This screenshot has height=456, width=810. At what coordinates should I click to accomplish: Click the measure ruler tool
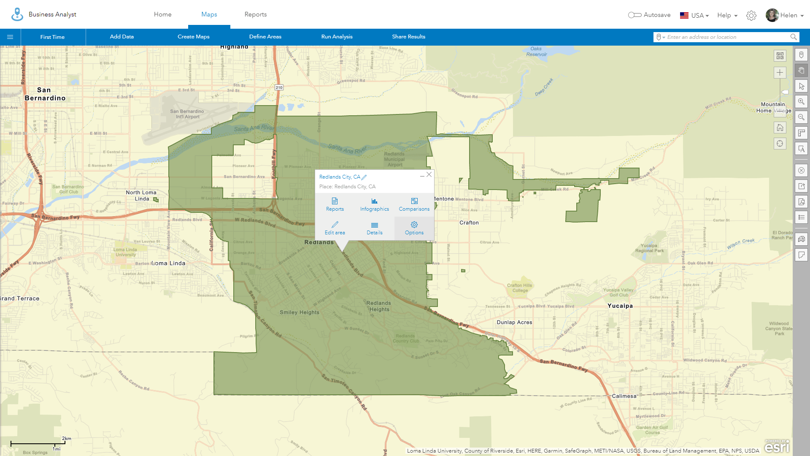[x=801, y=133]
